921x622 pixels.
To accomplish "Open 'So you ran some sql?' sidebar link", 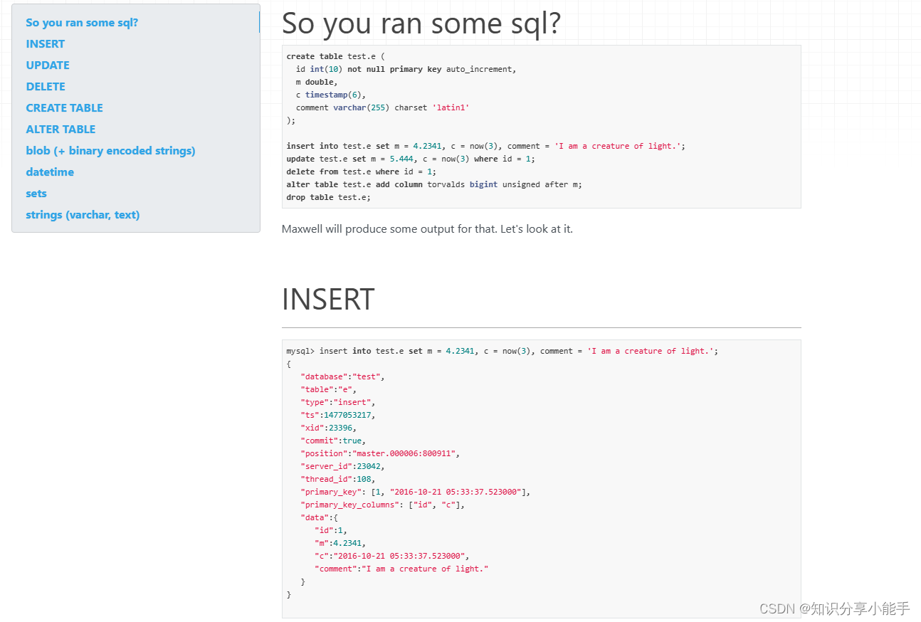I will [82, 23].
